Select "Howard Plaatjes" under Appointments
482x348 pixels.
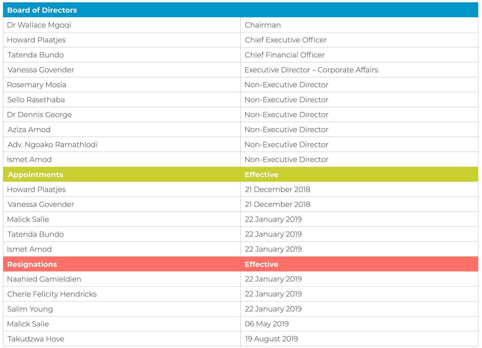tap(37, 189)
